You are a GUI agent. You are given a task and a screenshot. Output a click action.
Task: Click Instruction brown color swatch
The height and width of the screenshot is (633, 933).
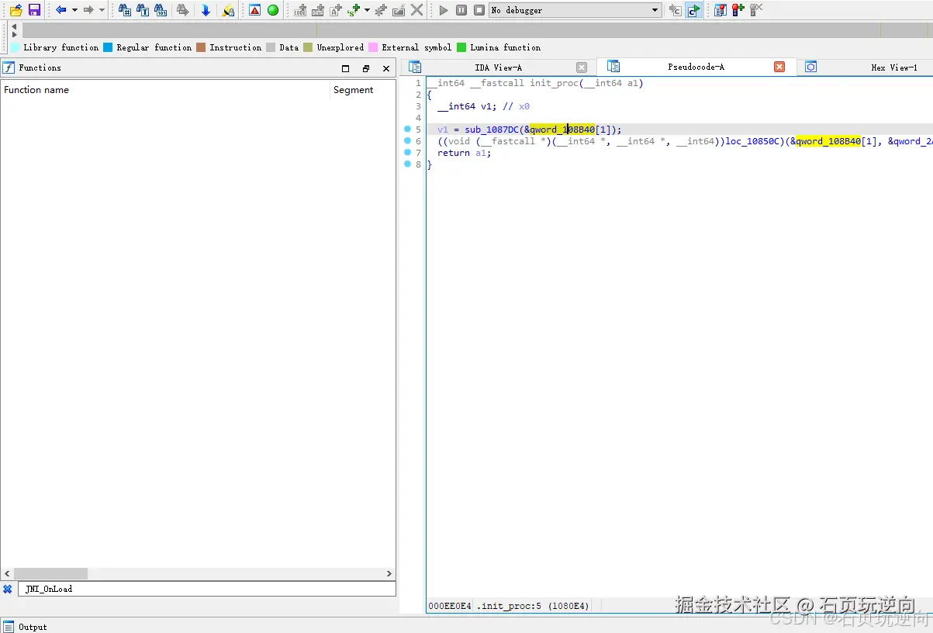[201, 47]
